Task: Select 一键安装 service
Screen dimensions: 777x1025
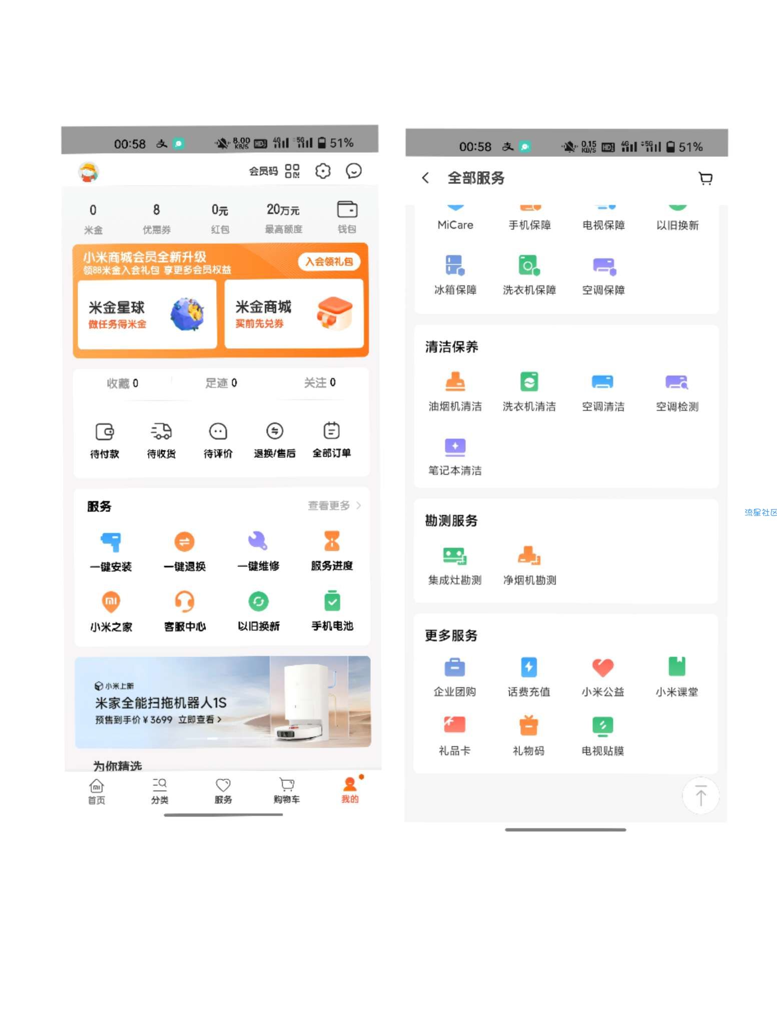Action: pyautogui.click(x=111, y=552)
